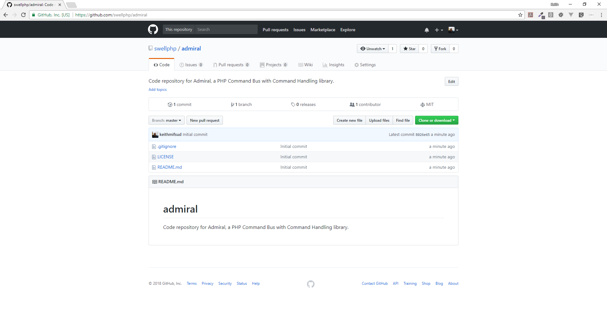
Task: Open a new browser tab
Action: tap(71, 5)
